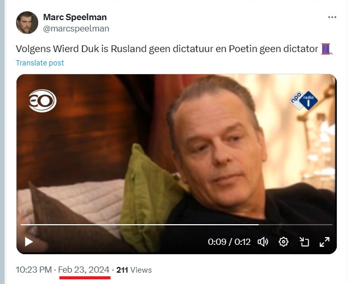The height and width of the screenshot is (284, 360).
Task: Click the NPO Radio 1 logo in video
Action: 304,101
